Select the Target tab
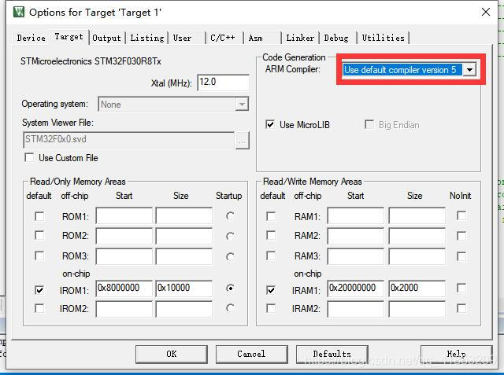 (69, 37)
